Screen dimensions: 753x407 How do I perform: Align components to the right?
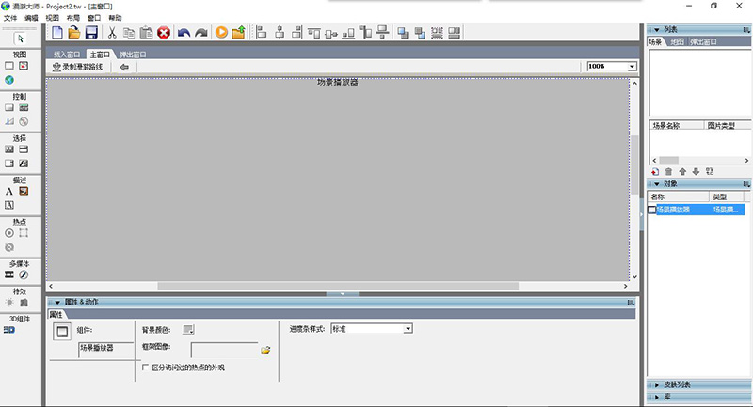tap(297, 33)
